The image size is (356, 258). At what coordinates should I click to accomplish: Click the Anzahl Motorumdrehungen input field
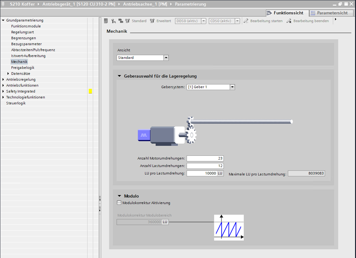click(x=205, y=158)
